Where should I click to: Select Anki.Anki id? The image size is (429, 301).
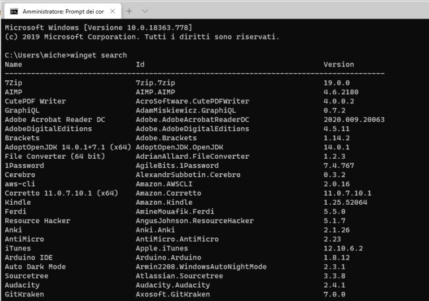(x=155, y=230)
